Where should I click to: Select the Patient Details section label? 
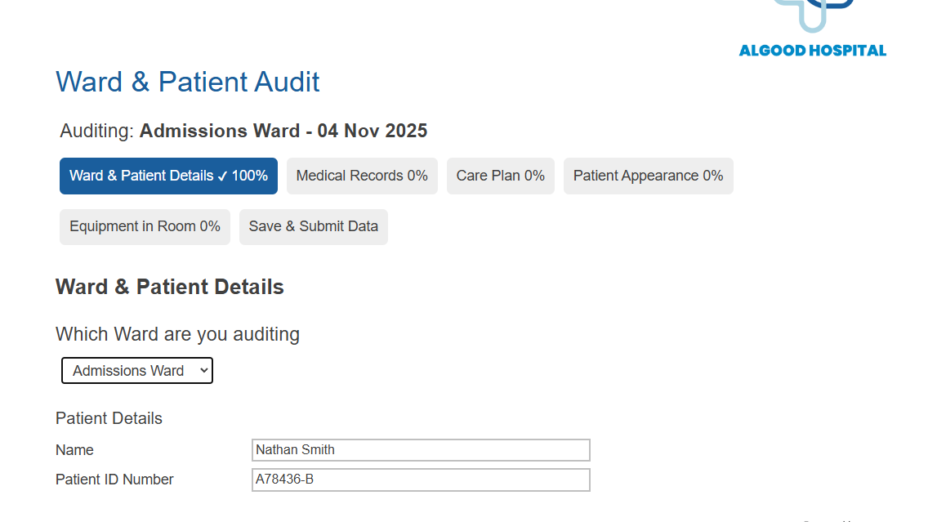coord(109,417)
